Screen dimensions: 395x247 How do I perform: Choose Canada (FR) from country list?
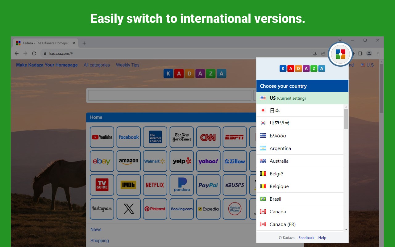click(x=300, y=224)
